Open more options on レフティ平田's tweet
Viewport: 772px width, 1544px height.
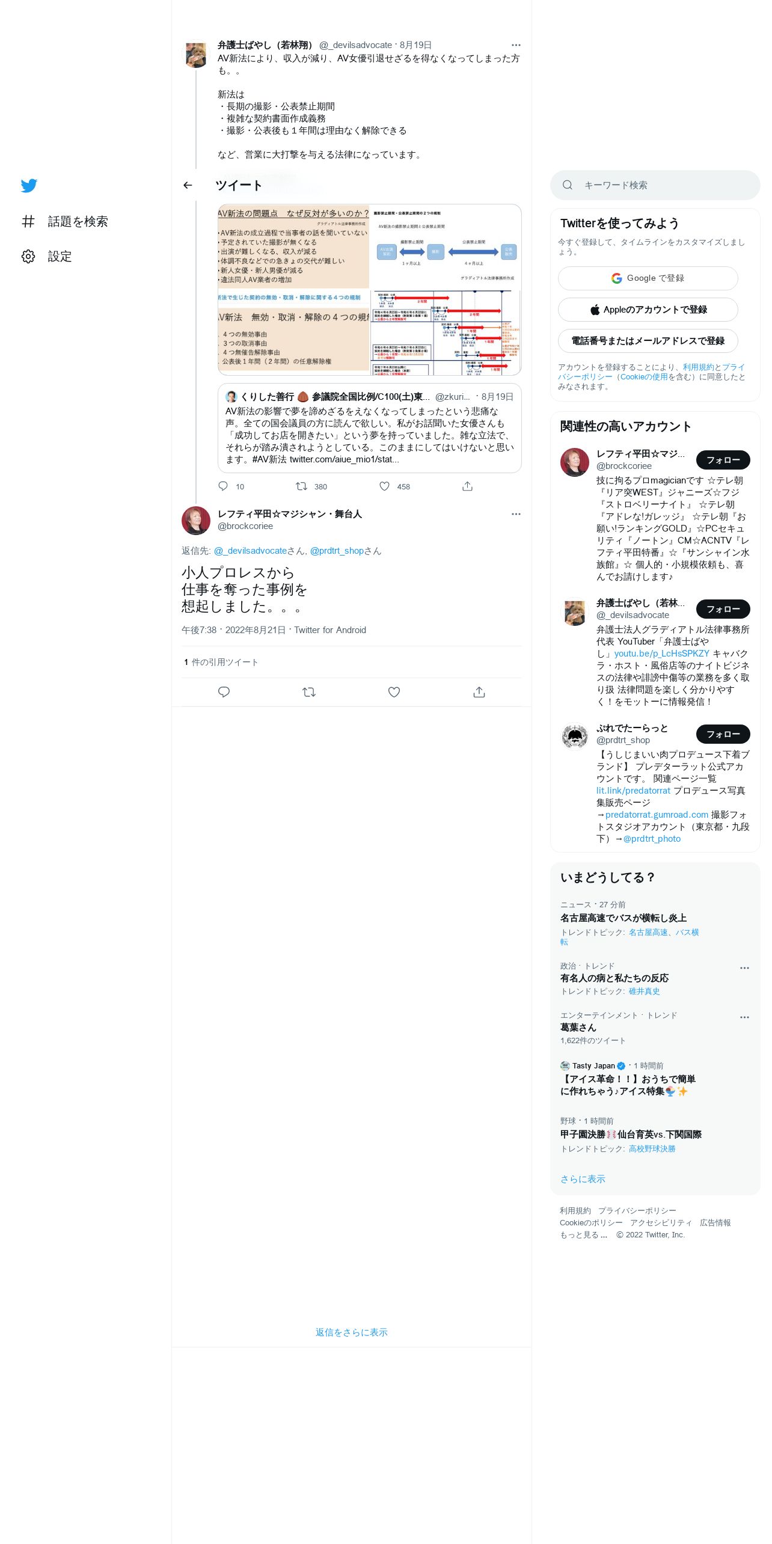(516, 514)
